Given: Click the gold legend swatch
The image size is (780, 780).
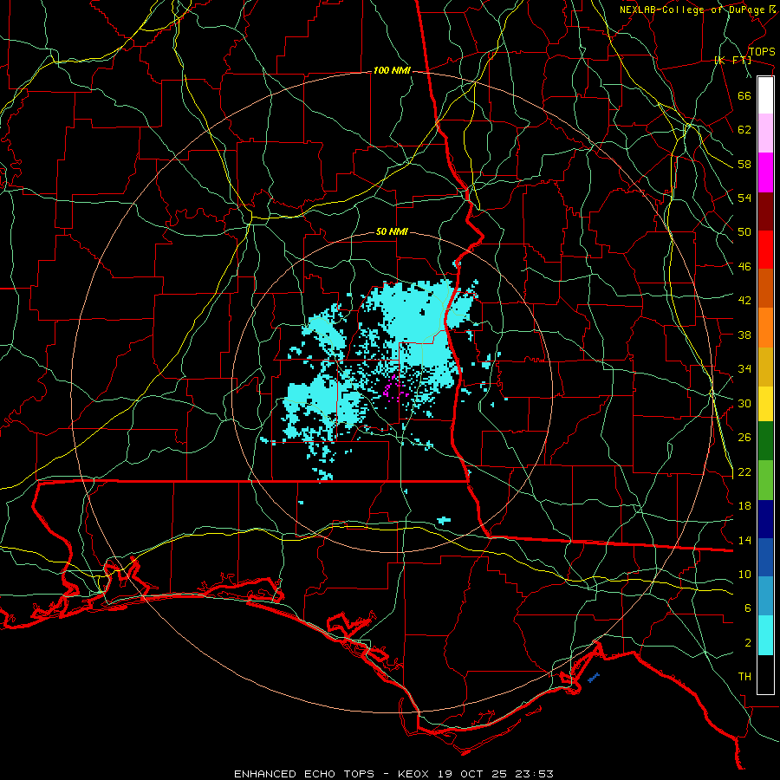Looking at the screenshot, I should pos(765,367).
